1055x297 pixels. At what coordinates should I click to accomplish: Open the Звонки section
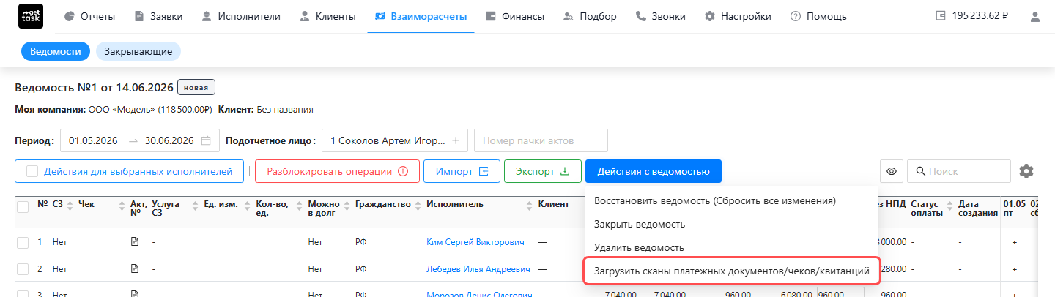pyautogui.click(x=661, y=16)
